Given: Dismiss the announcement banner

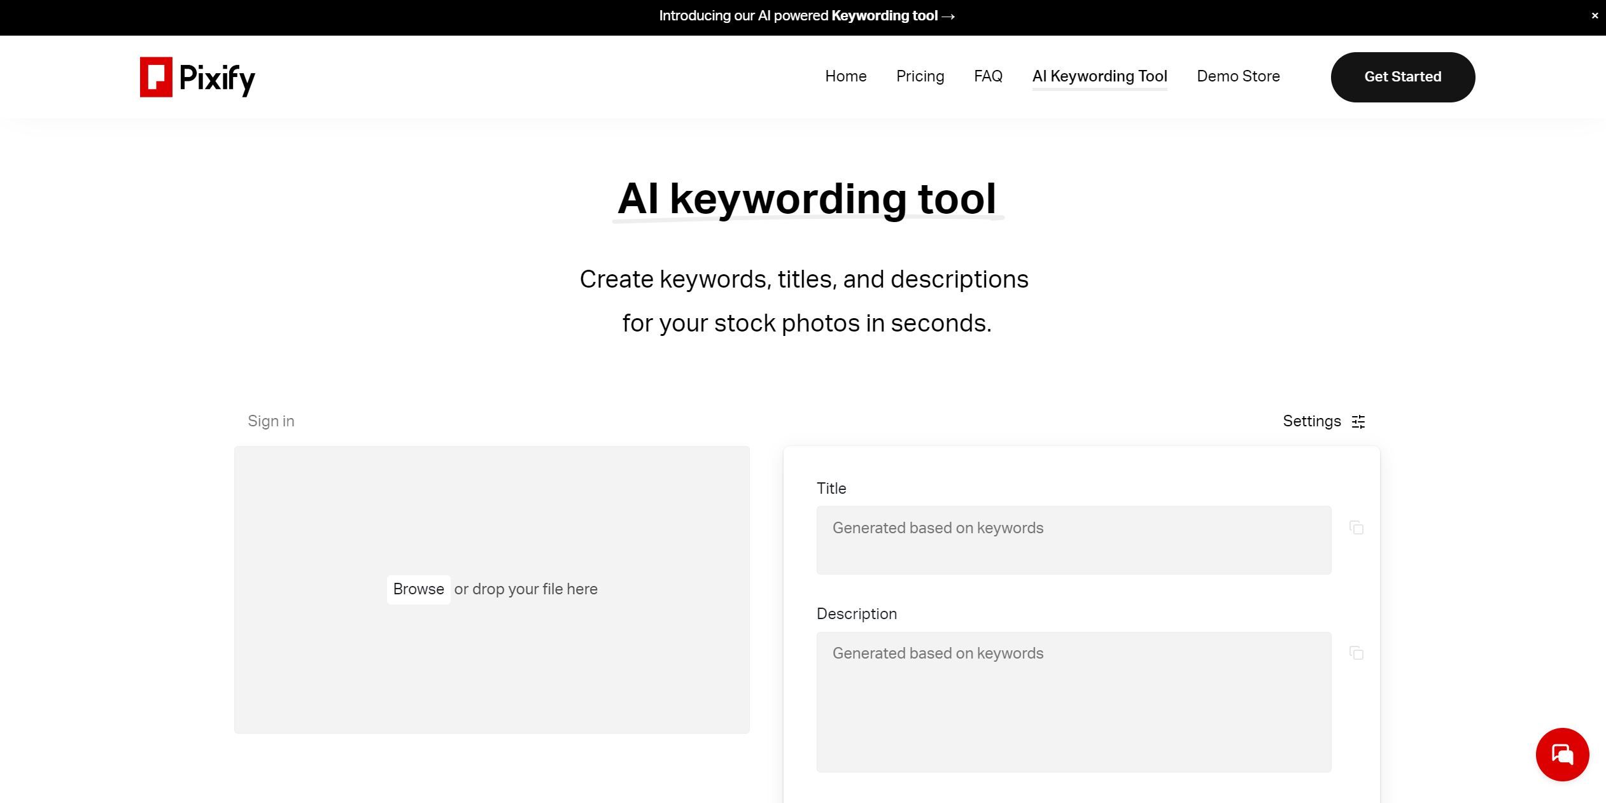Looking at the screenshot, I should (x=1594, y=15).
